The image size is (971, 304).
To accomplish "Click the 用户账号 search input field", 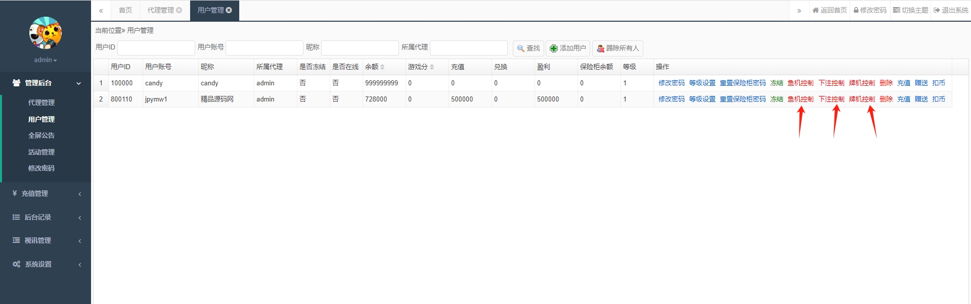I will click(x=264, y=48).
